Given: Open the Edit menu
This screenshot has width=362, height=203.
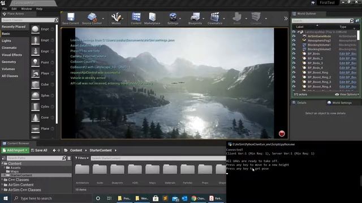Looking at the screenshot, I should 14,9.
